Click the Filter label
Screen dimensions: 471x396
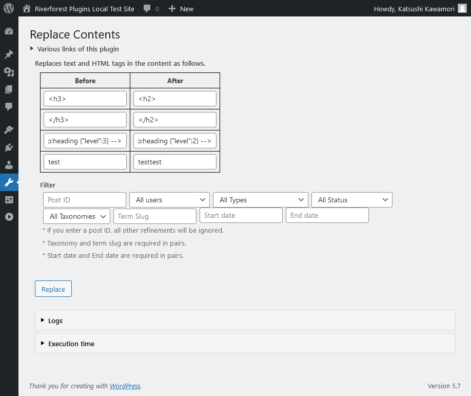[48, 185]
